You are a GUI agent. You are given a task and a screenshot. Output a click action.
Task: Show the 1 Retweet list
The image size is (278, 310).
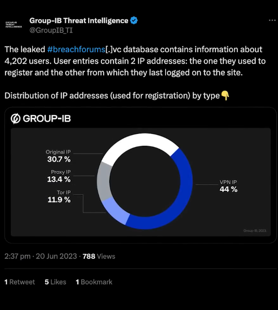tap(20, 282)
